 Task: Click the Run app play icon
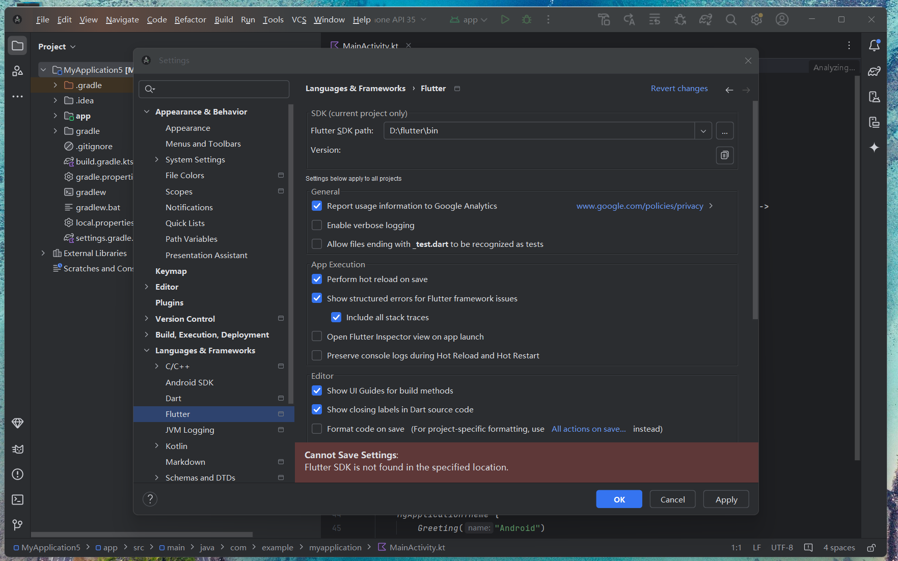pos(505,19)
